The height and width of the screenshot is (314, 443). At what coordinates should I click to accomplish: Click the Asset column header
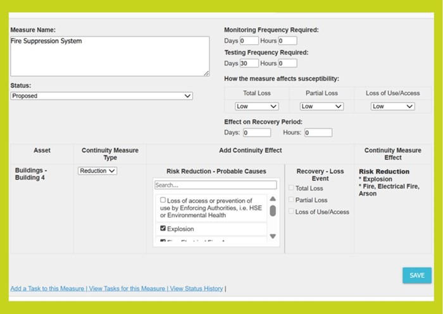pos(42,150)
